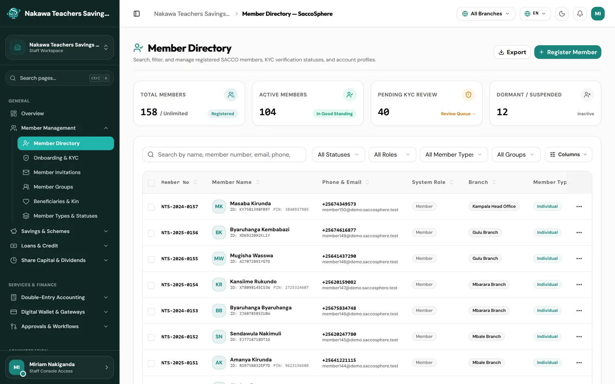Toggle the select-all members checkbox

(x=151, y=183)
